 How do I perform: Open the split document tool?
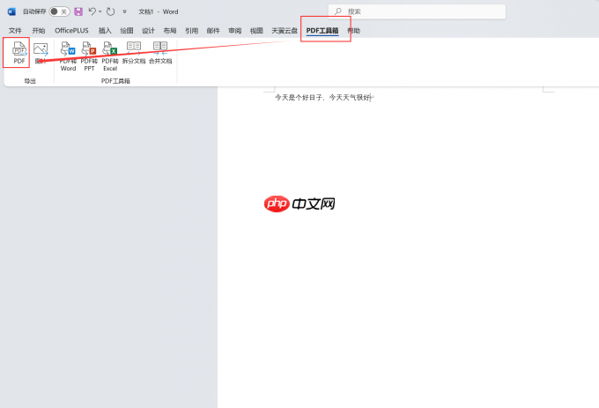click(x=134, y=53)
